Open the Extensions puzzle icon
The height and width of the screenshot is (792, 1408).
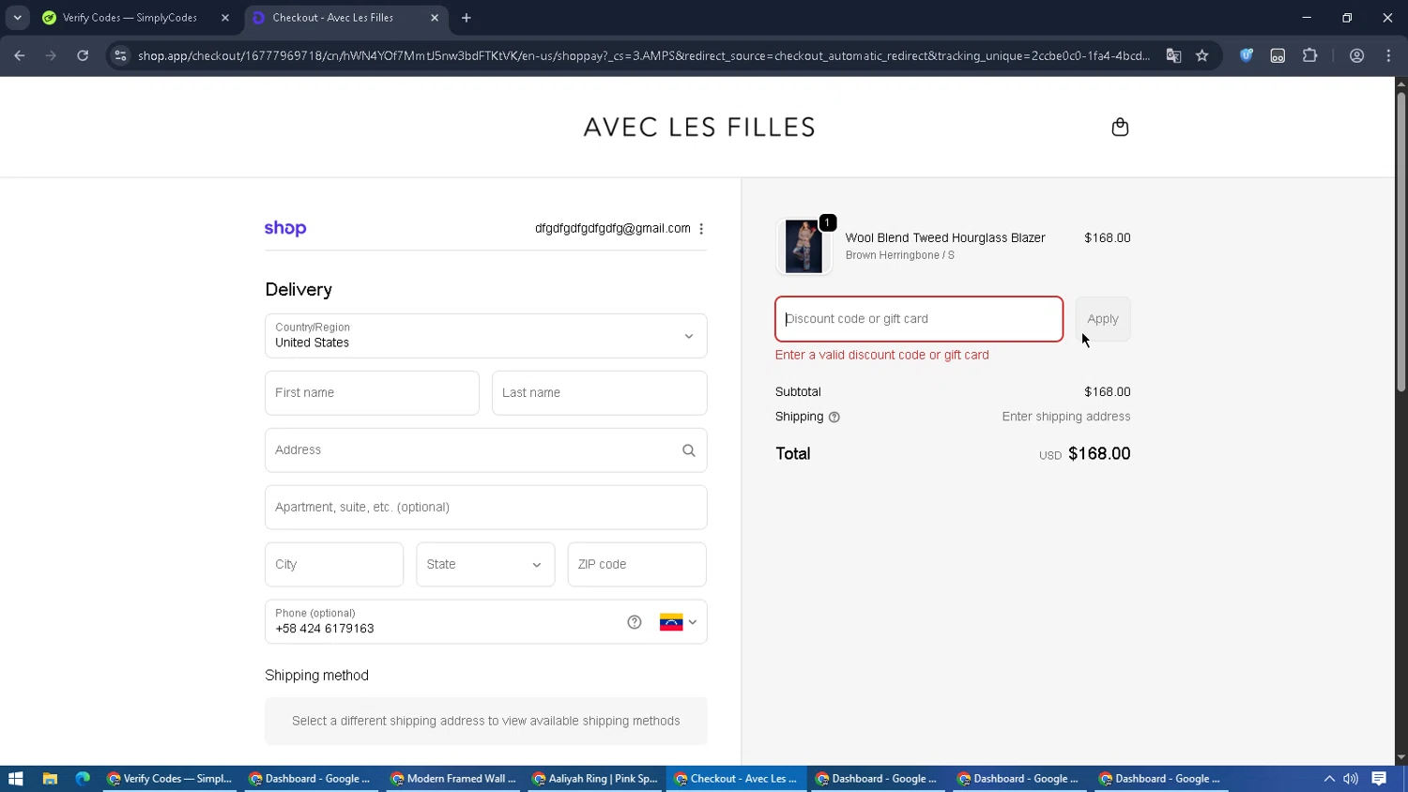click(1310, 55)
